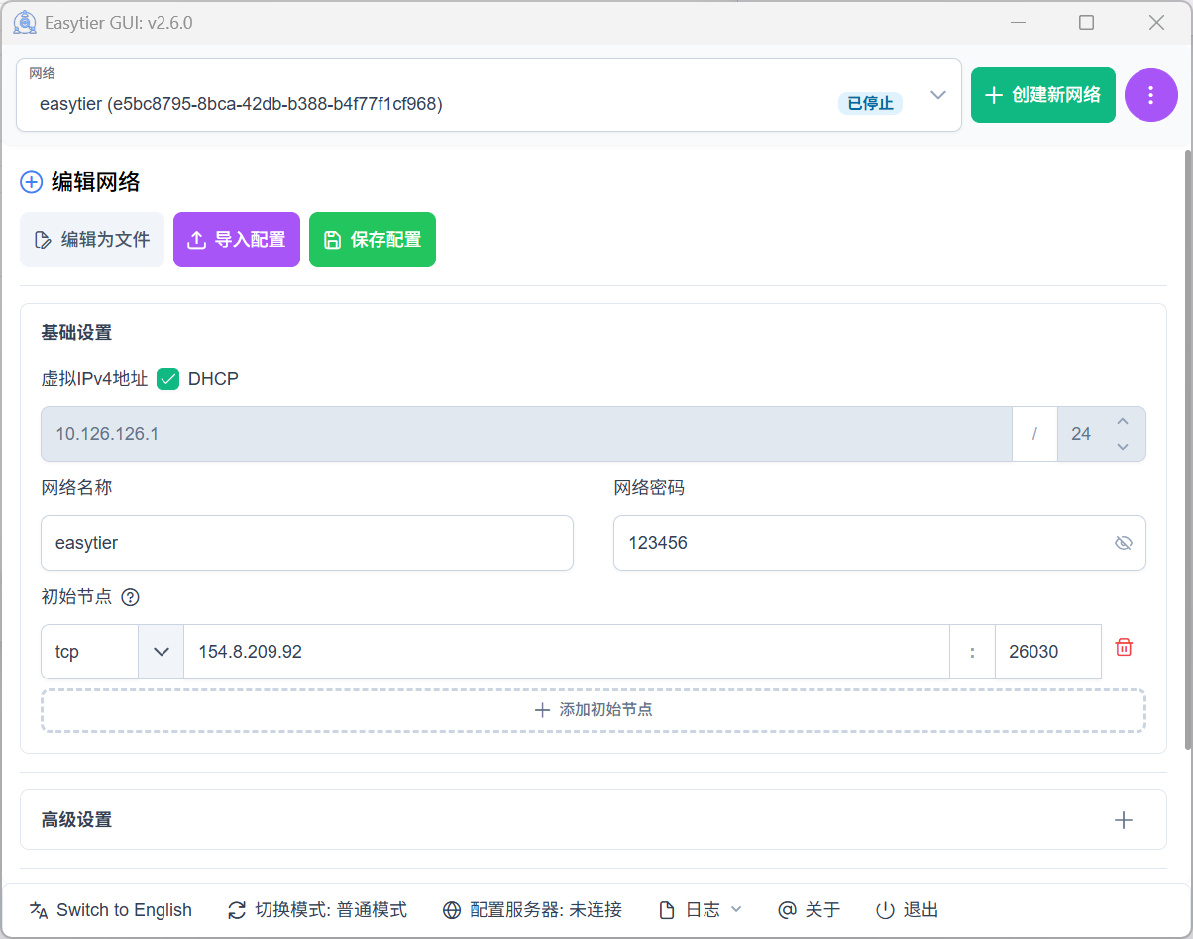Click the 已停止 status badge

(870, 103)
